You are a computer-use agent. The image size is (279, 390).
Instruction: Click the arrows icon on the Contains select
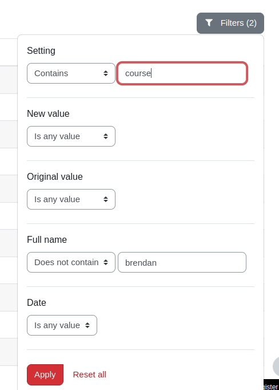(106, 73)
